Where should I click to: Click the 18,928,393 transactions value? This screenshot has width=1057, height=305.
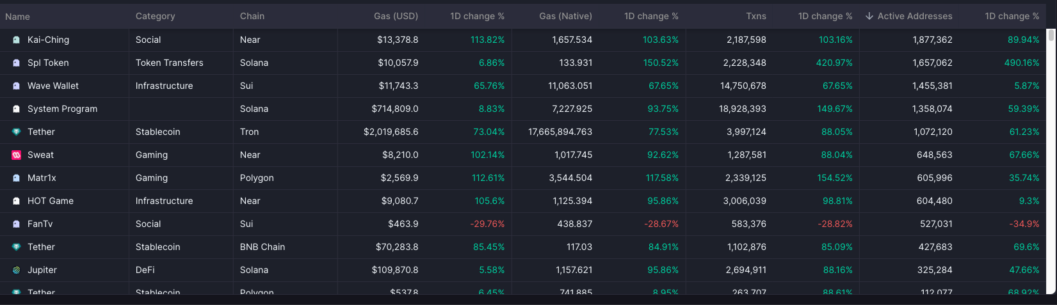742,109
